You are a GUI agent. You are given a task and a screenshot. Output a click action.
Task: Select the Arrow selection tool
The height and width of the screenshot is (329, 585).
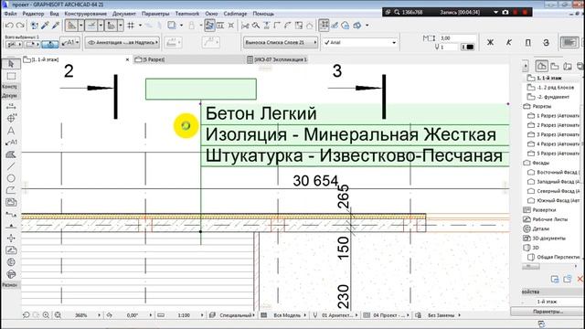tap(11, 64)
